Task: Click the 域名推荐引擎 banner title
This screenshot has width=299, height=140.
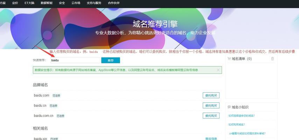Action: (155, 24)
